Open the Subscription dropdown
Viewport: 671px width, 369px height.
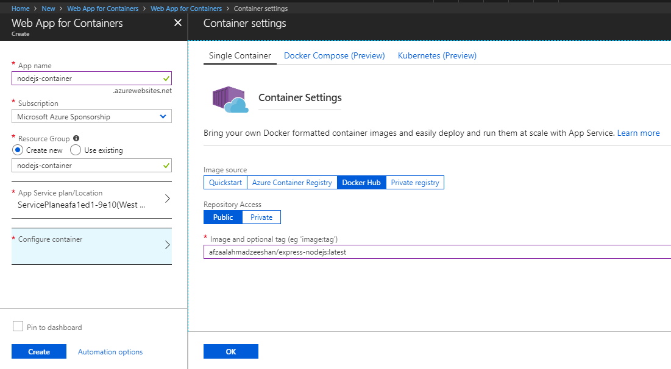(91, 116)
